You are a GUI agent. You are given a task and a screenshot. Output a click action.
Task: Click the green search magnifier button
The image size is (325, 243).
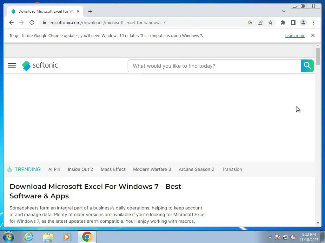click(307, 66)
